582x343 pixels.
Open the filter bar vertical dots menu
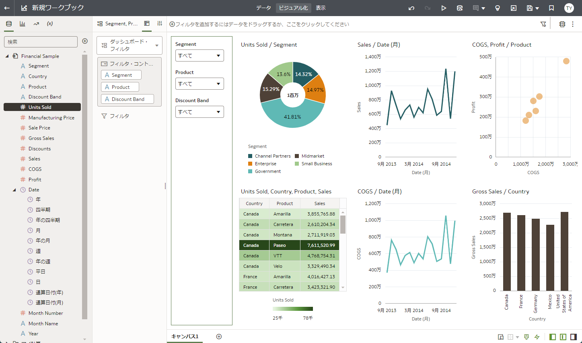573,24
